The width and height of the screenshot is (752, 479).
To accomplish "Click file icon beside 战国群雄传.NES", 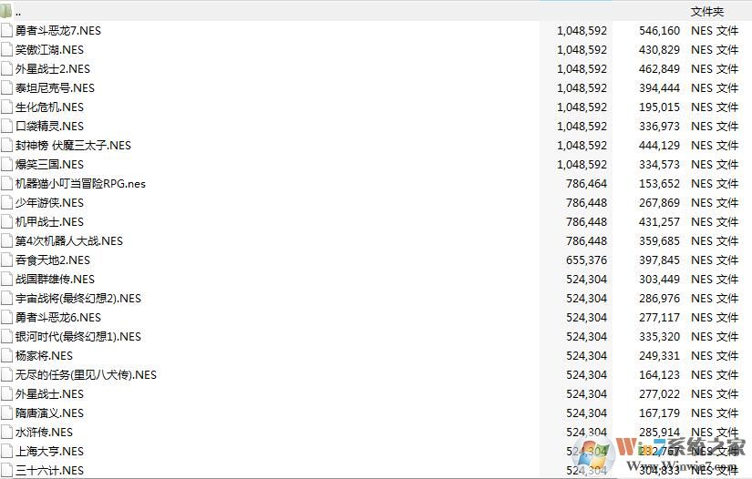I will pos(6,280).
